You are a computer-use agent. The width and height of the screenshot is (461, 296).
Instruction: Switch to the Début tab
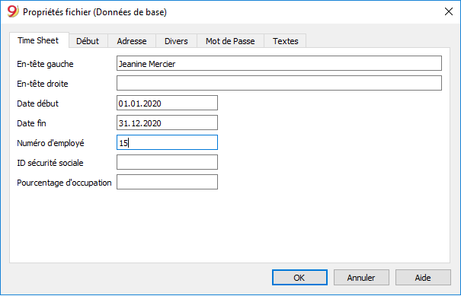pos(88,41)
